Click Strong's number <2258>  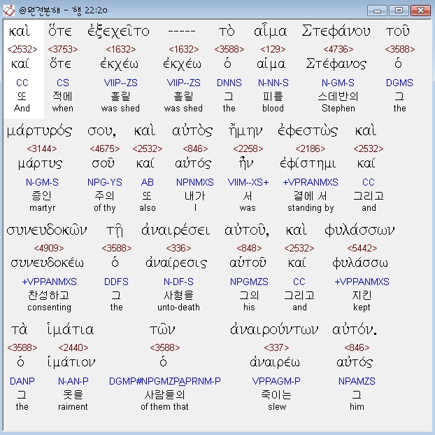coord(248,149)
